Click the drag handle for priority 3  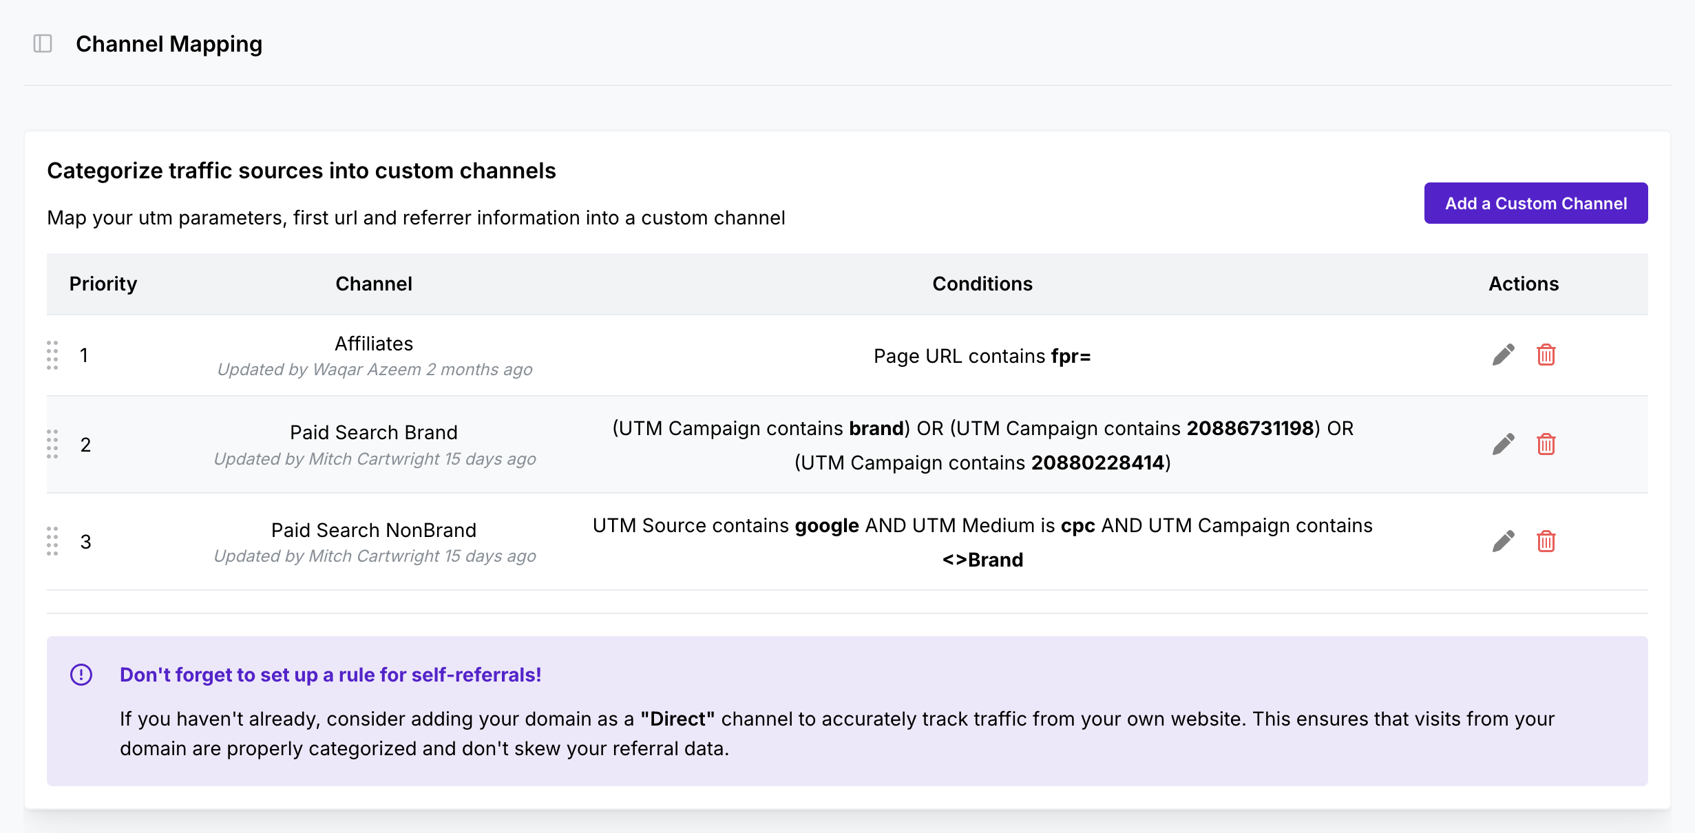52,541
